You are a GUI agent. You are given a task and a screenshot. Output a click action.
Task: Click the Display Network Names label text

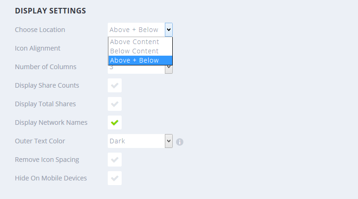click(51, 122)
